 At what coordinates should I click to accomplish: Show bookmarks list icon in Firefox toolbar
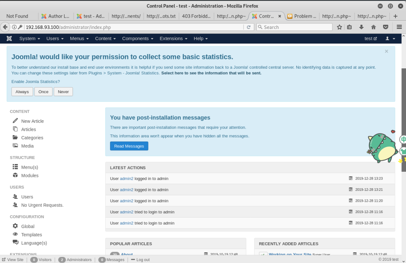point(349,27)
